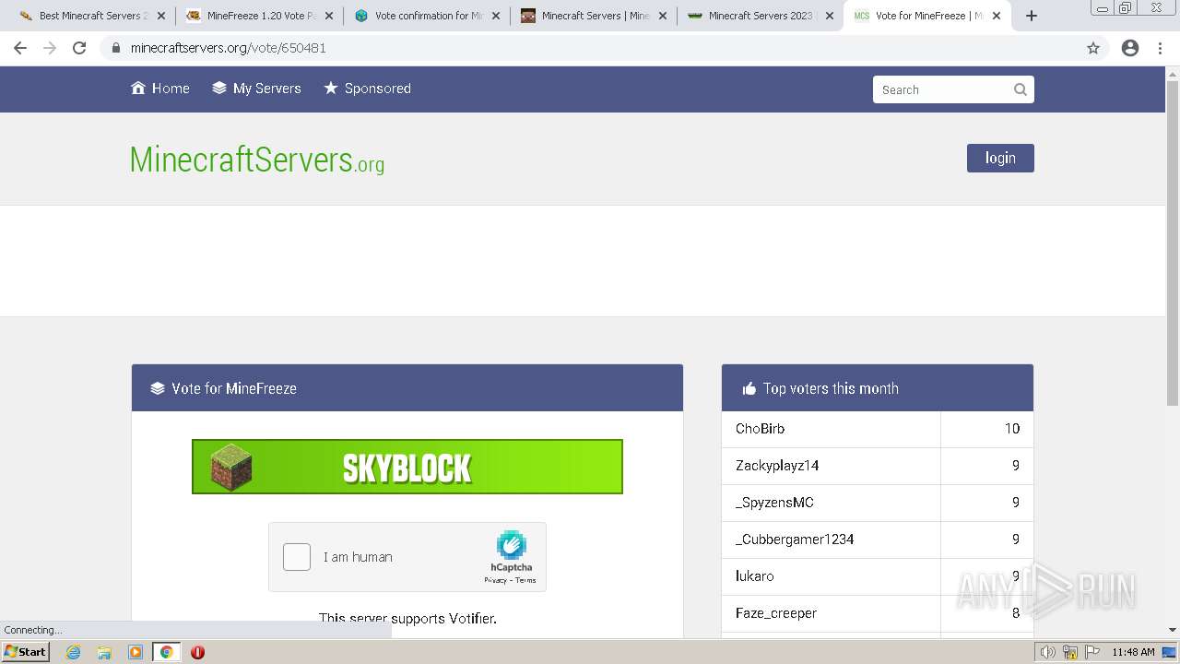The image size is (1180, 664).
Task: Open File Explorer folder from the taskbar
Action: pyautogui.click(x=104, y=652)
